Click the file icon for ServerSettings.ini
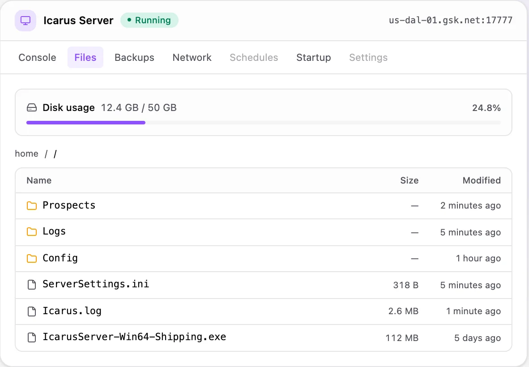Viewport: 529px width, 367px height. tap(32, 285)
